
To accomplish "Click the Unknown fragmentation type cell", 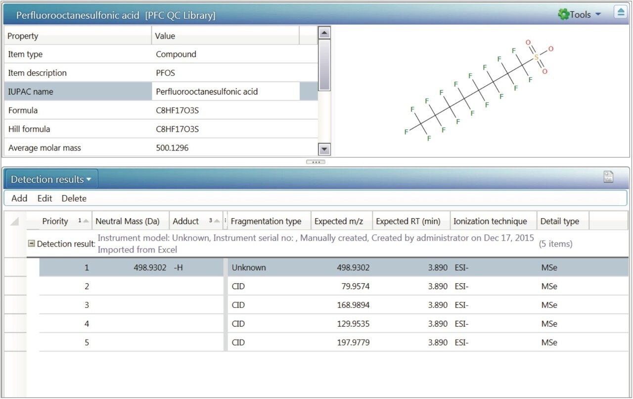I will (269, 267).
